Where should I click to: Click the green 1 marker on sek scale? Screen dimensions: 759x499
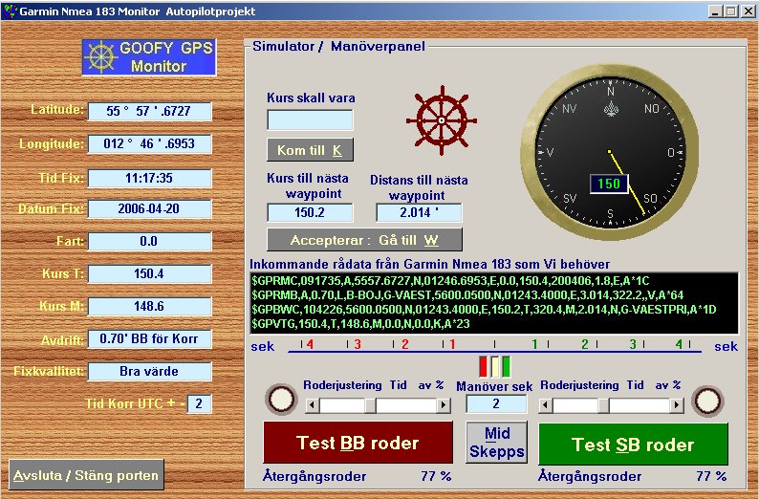click(x=534, y=344)
